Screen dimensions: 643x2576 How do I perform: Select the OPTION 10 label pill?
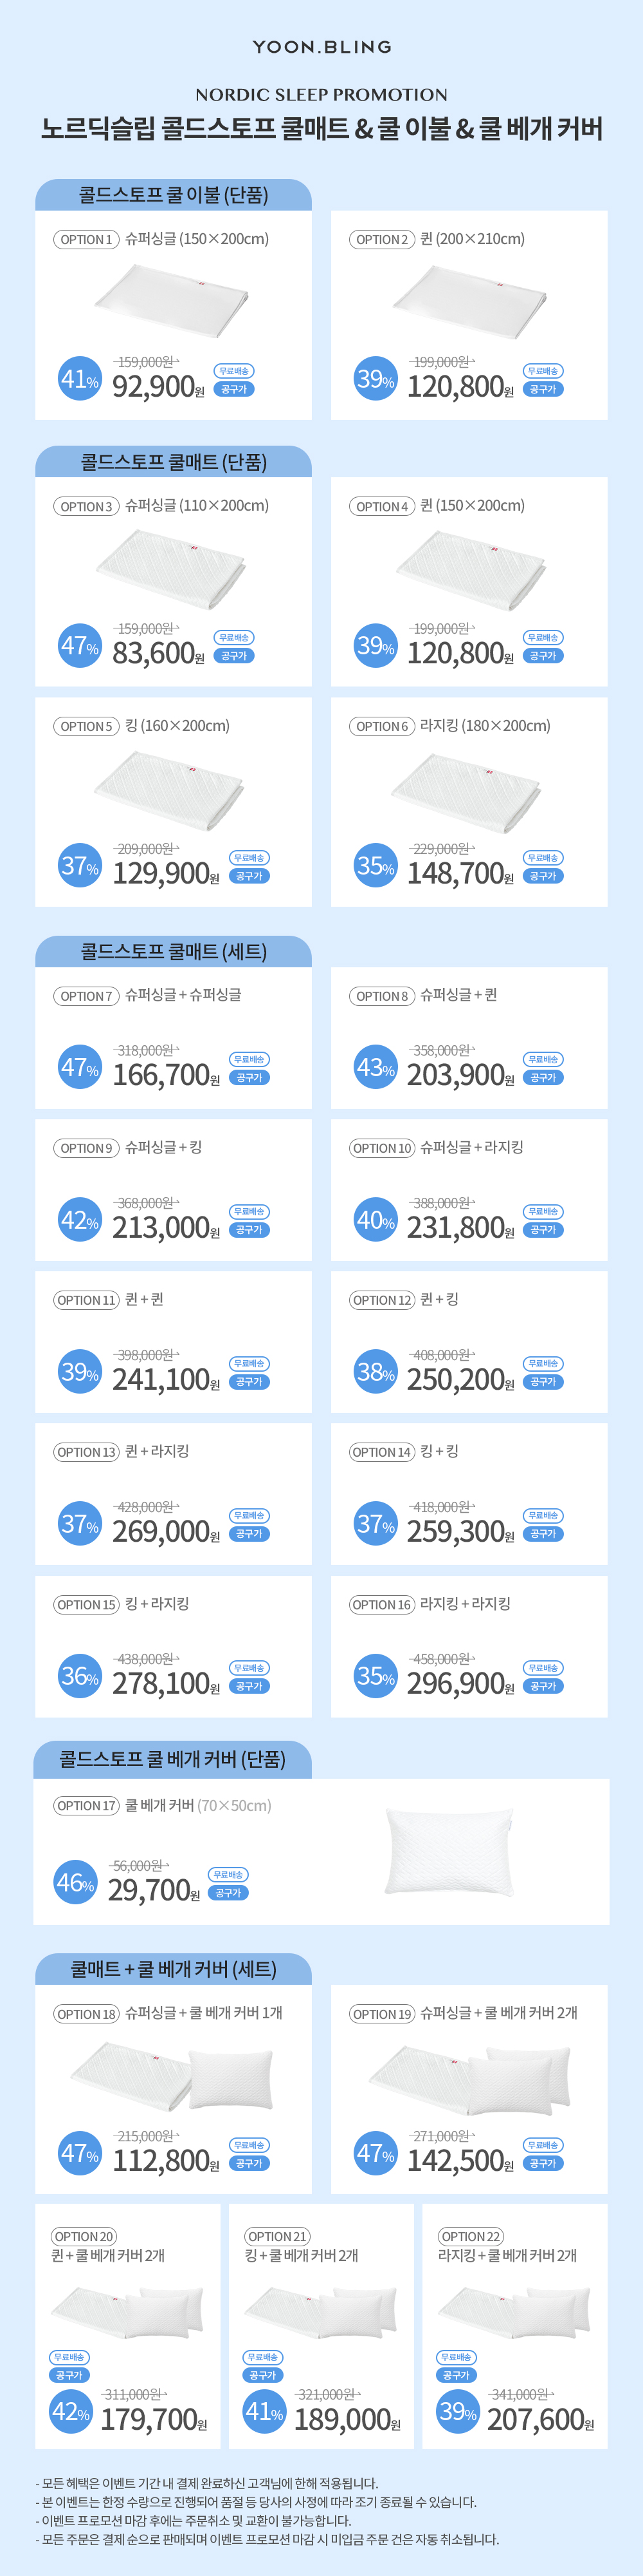[x=381, y=1148]
